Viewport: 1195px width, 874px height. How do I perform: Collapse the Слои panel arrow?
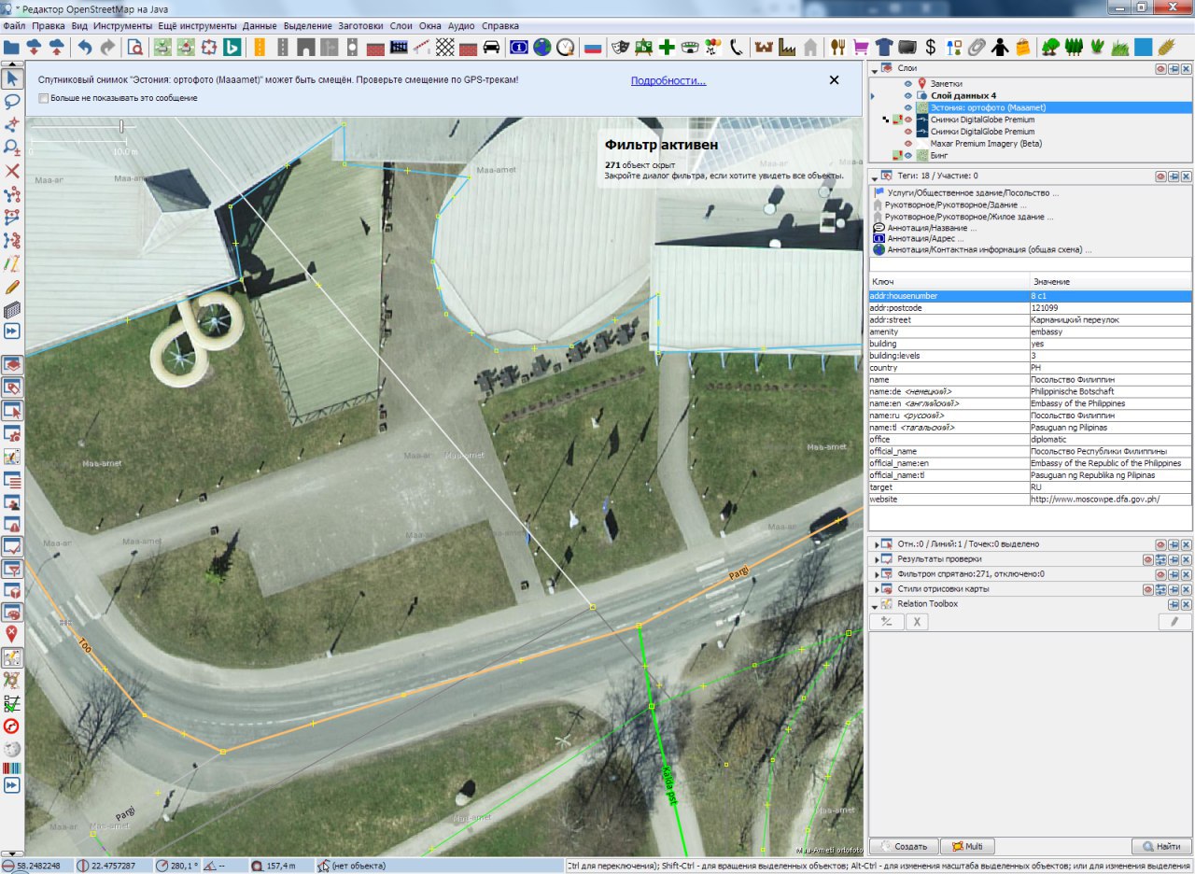point(876,69)
